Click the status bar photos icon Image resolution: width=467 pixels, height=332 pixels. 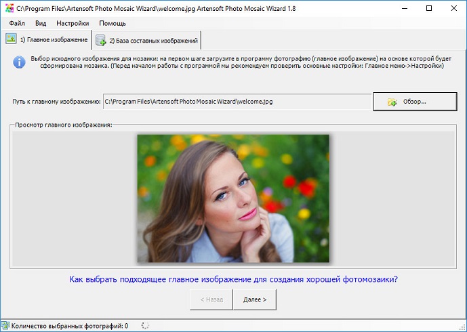pyautogui.click(x=5, y=325)
